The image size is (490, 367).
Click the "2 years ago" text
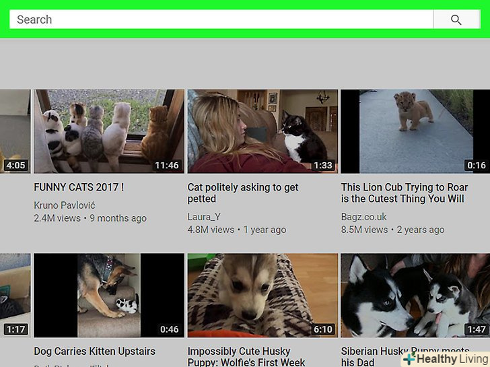tap(421, 230)
